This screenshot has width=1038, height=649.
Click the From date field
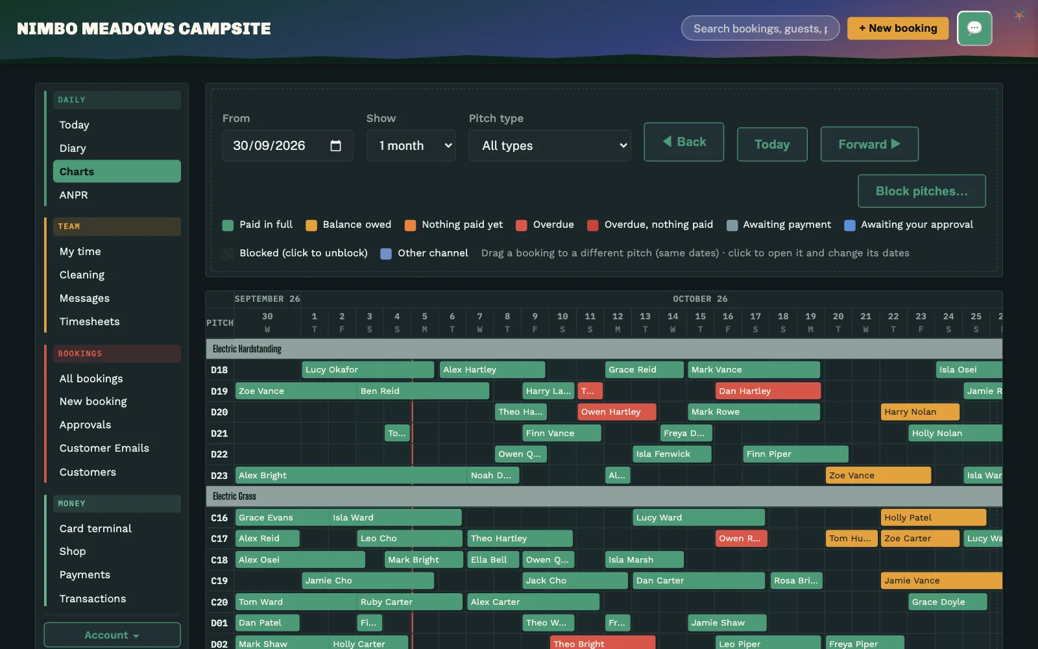[x=287, y=145]
